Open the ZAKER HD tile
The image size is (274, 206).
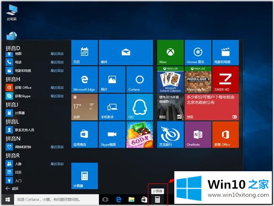[x=225, y=79]
